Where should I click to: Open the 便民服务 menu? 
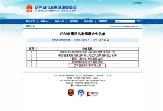pyautogui.click(x=74, y=21)
